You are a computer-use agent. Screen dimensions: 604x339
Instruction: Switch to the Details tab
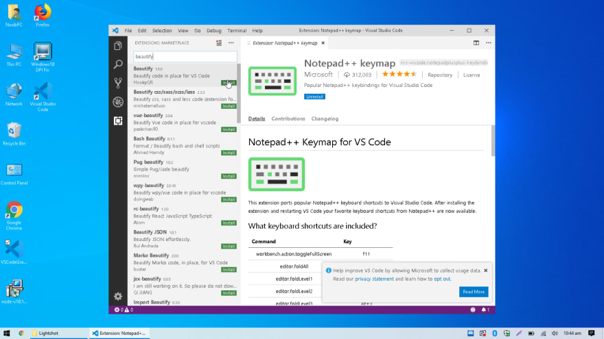coord(257,118)
